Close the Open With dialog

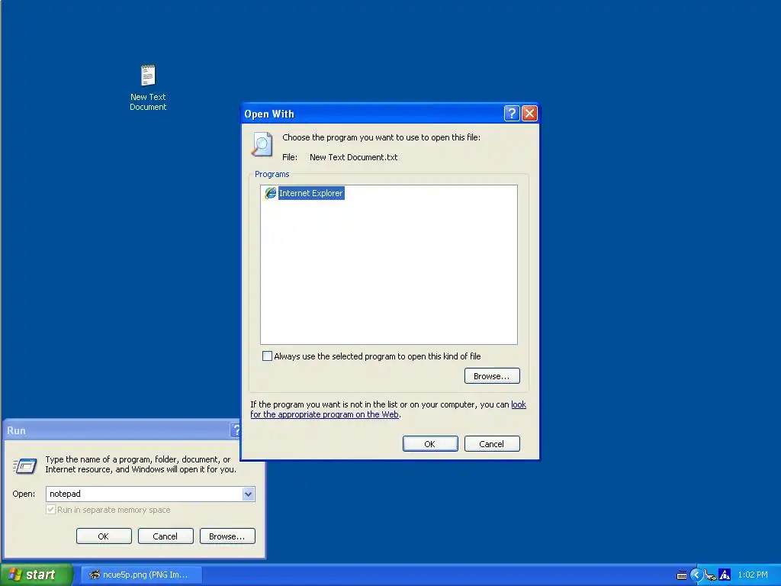(529, 114)
